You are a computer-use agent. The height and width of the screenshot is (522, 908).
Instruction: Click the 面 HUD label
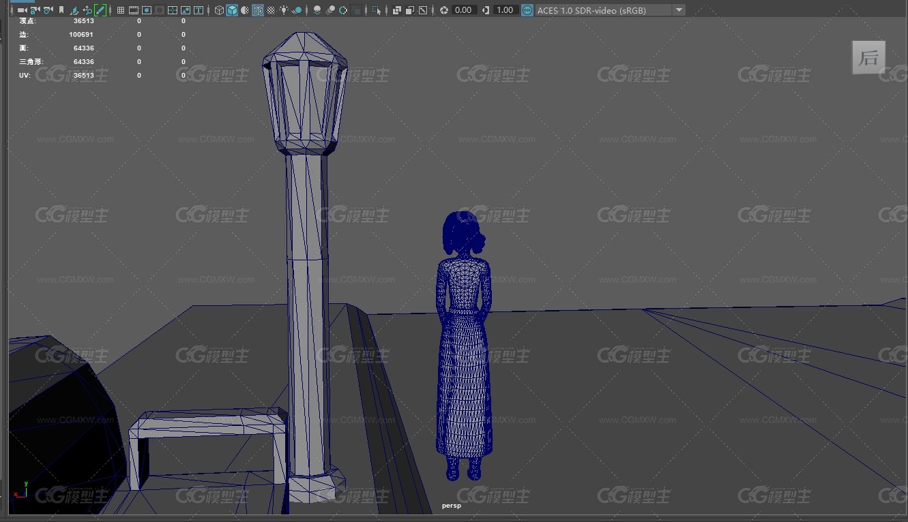click(24, 48)
